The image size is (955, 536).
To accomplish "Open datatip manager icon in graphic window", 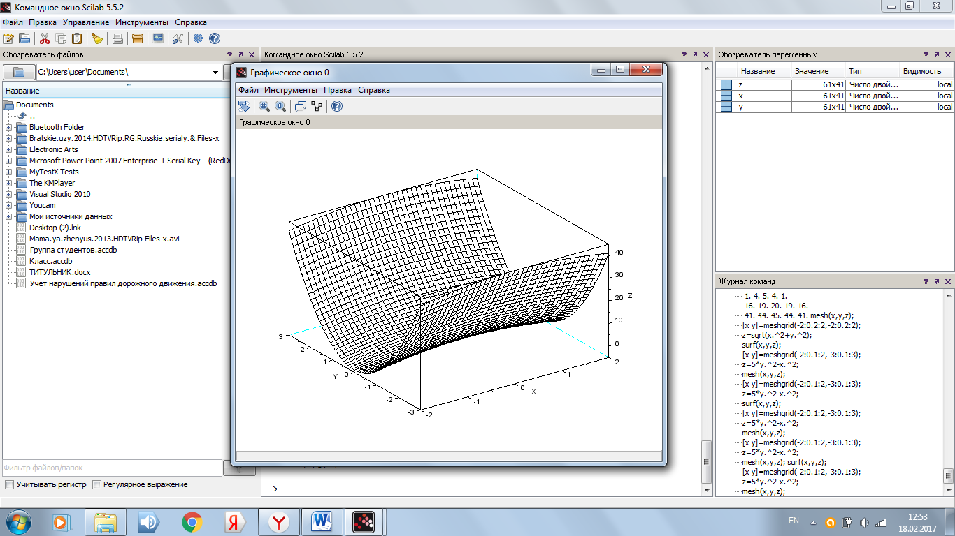I will pos(317,106).
